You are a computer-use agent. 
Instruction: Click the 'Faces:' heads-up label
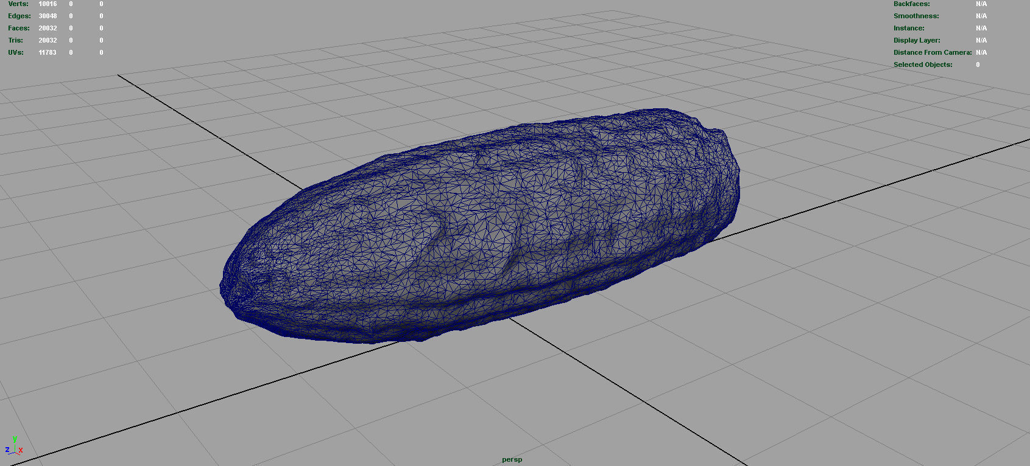click(x=19, y=28)
